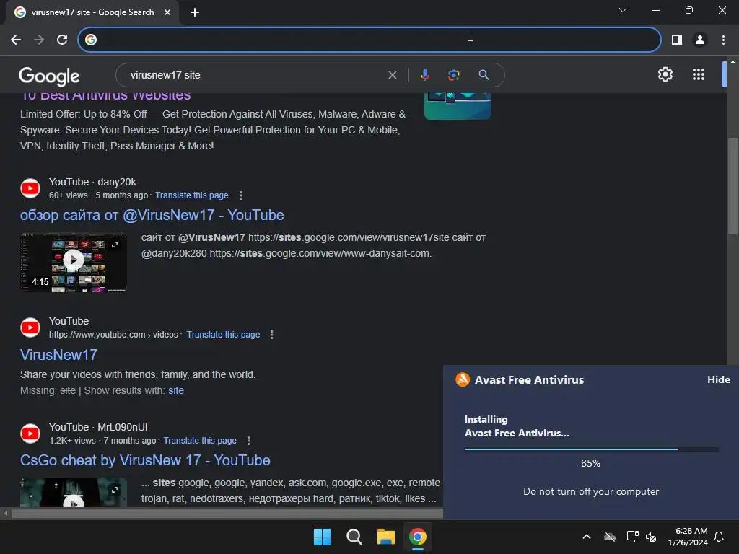Go back to the previous page
The width and height of the screenshot is (739, 554).
(16, 40)
